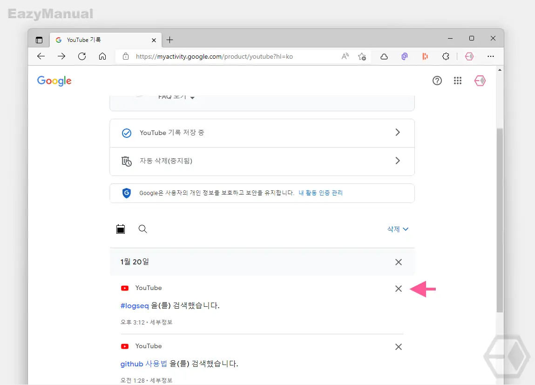
Task: Open 자동 삭제(중지됨) settings
Action: pos(262,161)
